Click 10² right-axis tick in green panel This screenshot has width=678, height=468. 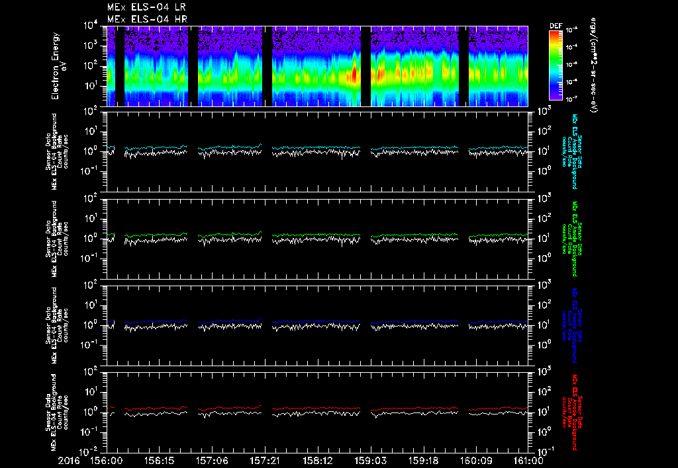click(x=544, y=218)
